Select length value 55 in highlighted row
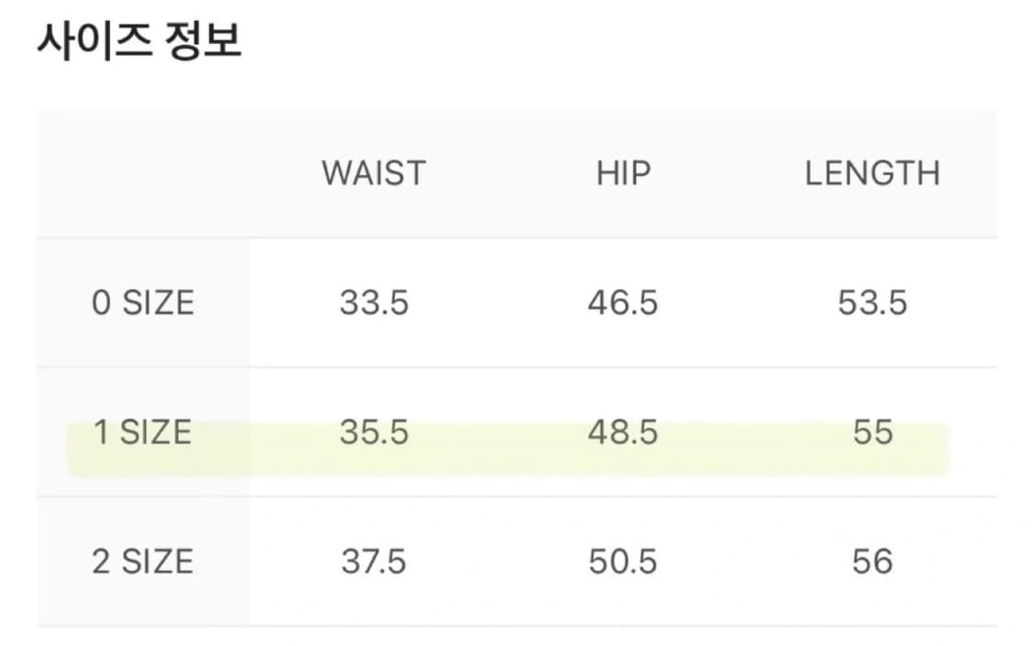 pos(872,432)
